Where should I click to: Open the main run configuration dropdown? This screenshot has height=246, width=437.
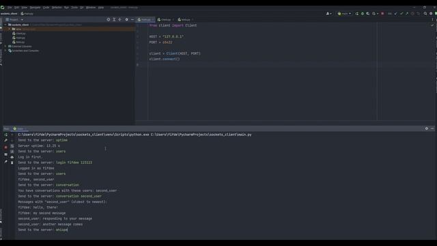coord(344,14)
